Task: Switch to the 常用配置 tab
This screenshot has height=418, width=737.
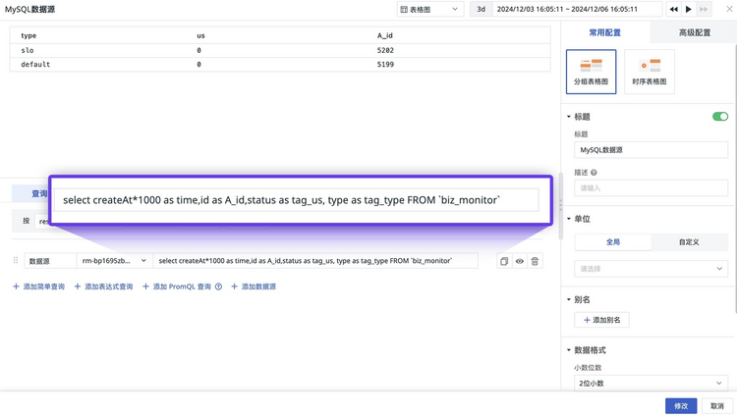Action: (605, 32)
